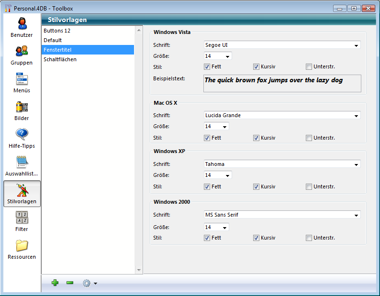
Task: Open the Ressourcen folder icon
Action: tap(22, 246)
